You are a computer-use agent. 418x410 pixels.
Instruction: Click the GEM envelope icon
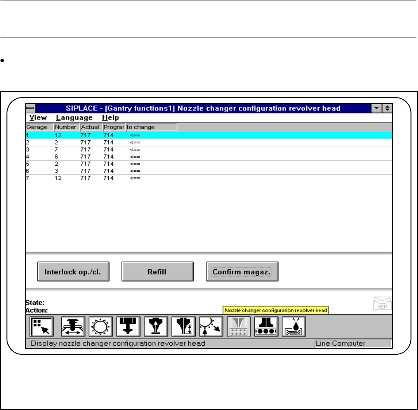[382, 303]
